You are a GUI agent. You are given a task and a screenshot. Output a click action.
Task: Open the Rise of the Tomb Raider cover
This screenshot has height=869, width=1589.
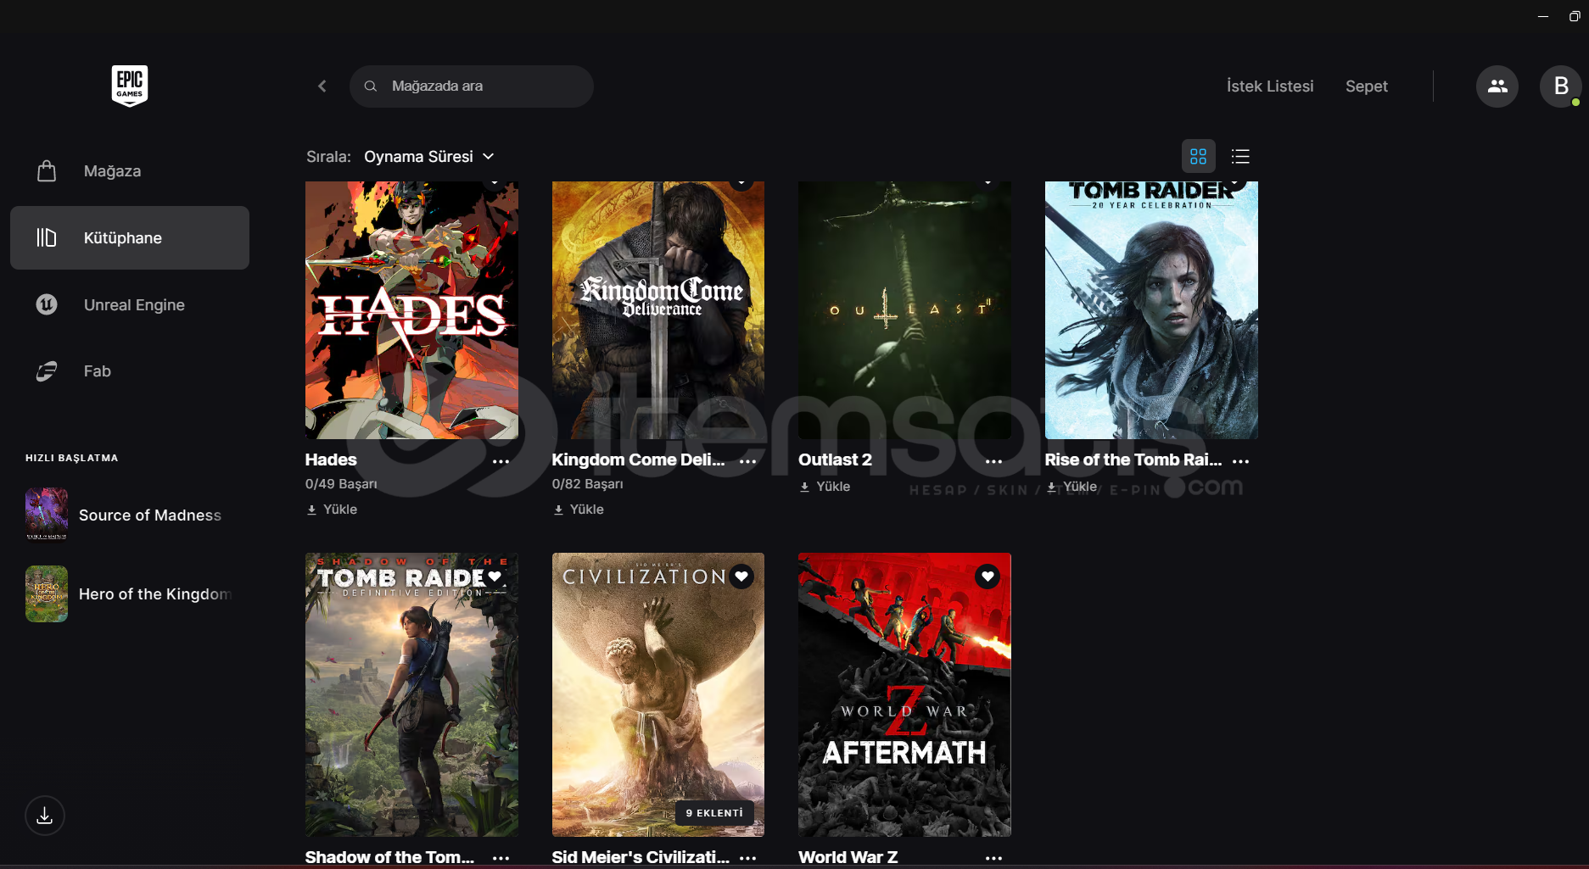[x=1151, y=310]
